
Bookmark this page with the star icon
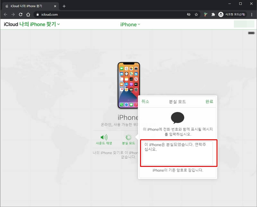pyautogui.click(x=196, y=14)
